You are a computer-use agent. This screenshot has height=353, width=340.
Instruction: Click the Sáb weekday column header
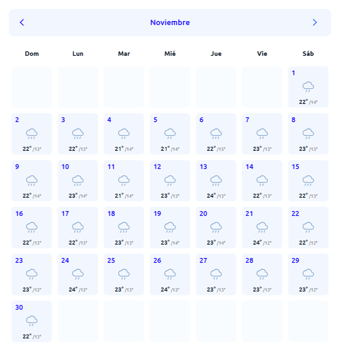(308, 53)
